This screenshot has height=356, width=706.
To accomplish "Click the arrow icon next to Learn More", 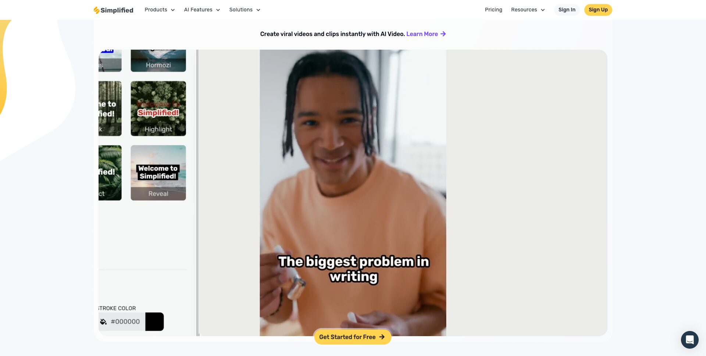I will 443,34.
